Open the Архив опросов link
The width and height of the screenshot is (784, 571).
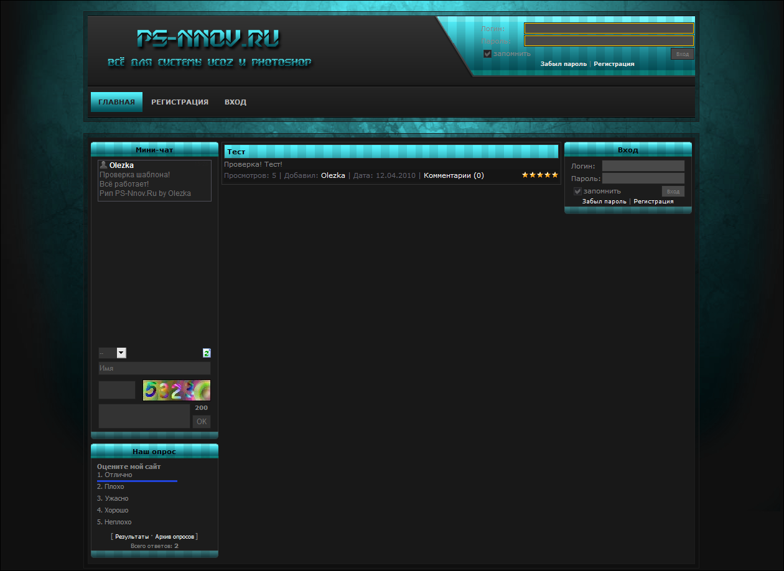point(175,536)
